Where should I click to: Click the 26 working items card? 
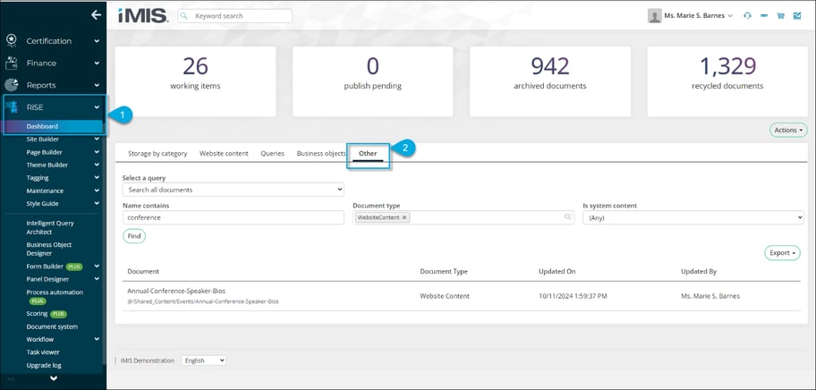(x=195, y=81)
